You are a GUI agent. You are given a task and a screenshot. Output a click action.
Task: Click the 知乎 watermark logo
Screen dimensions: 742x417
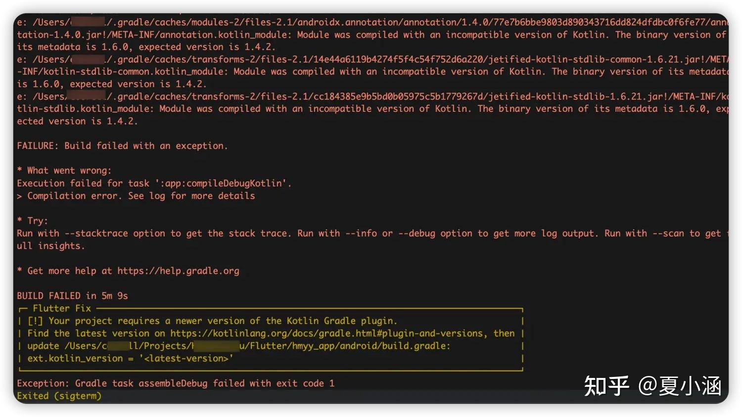click(x=606, y=386)
